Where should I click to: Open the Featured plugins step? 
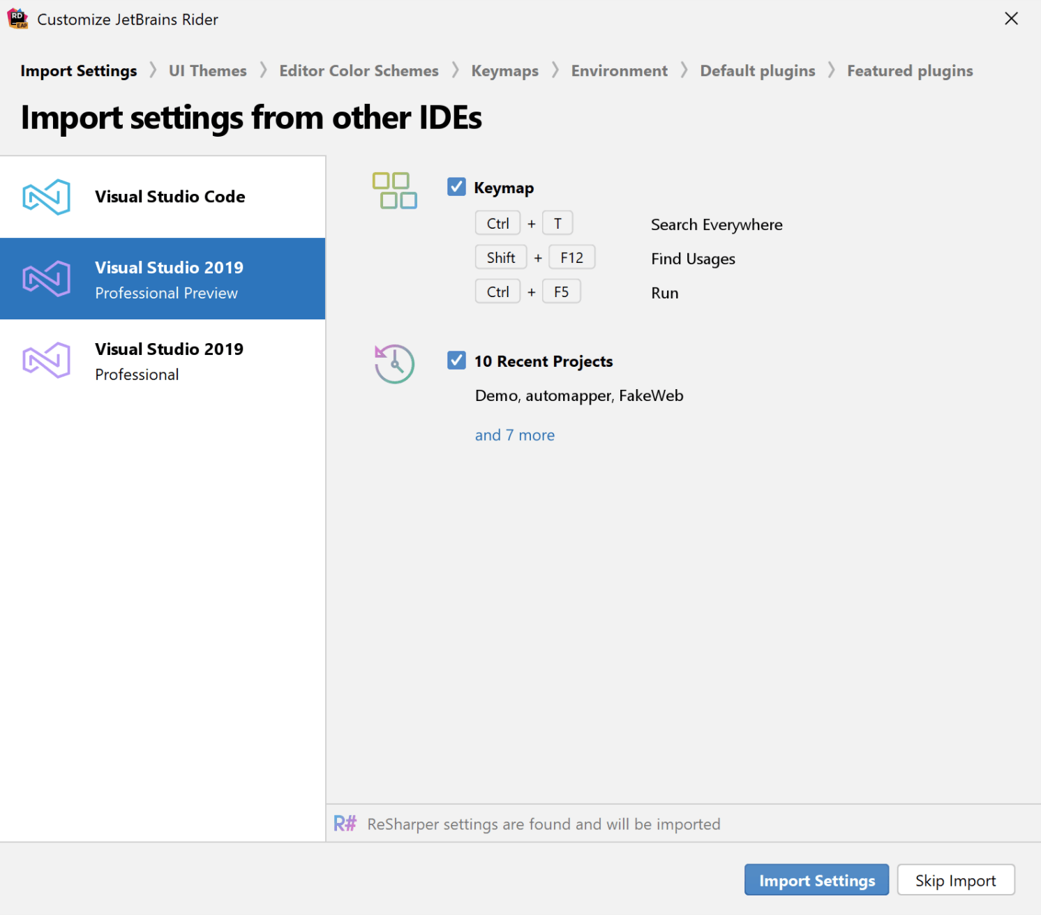pos(910,70)
